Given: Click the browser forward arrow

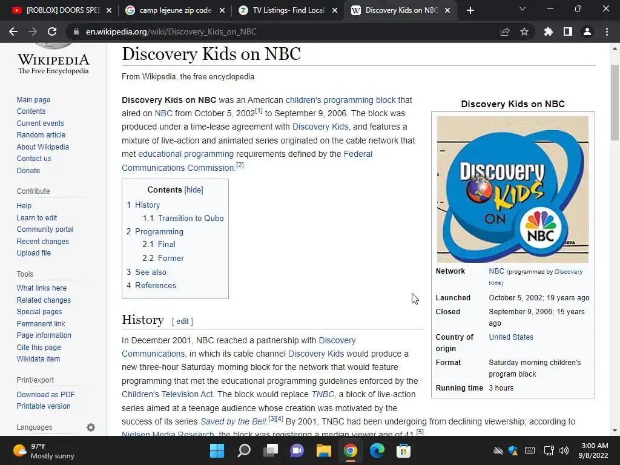Looking at the screenshot, I should [33, 31].
